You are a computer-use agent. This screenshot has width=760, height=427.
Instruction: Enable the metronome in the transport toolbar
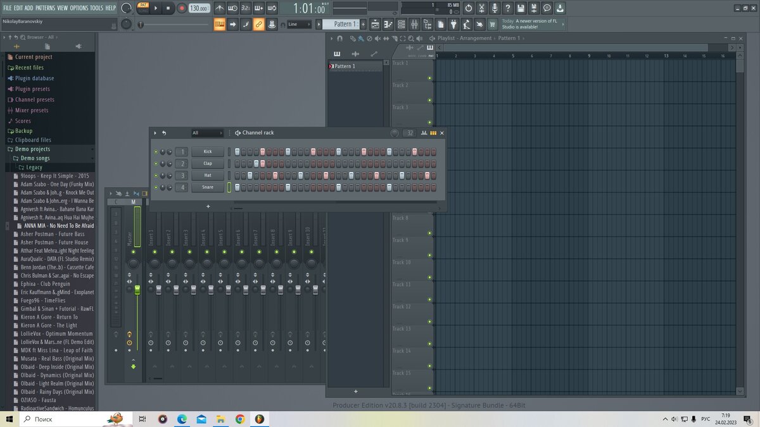(220, 8)
